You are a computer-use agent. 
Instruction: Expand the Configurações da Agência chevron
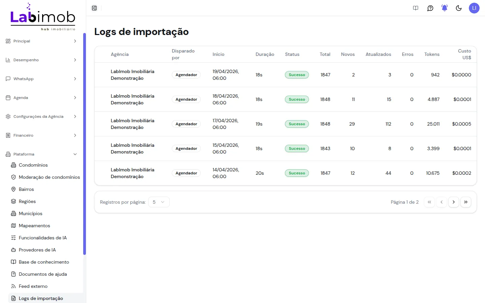click(x=75, y=116)
